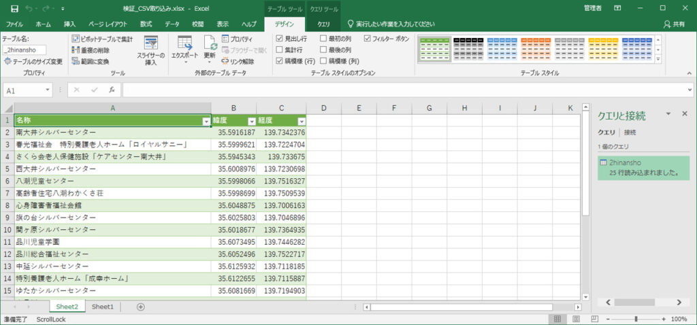Image resolution: width=697 pixels, height=325 pixels.
Task: Click the Normal view icon in status bar
Action: [557, 319]
